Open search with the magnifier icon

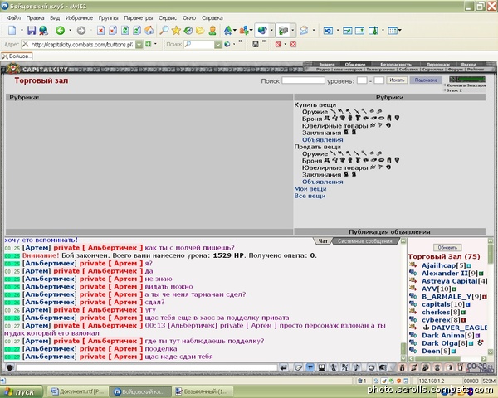click(x=164, y=31)
